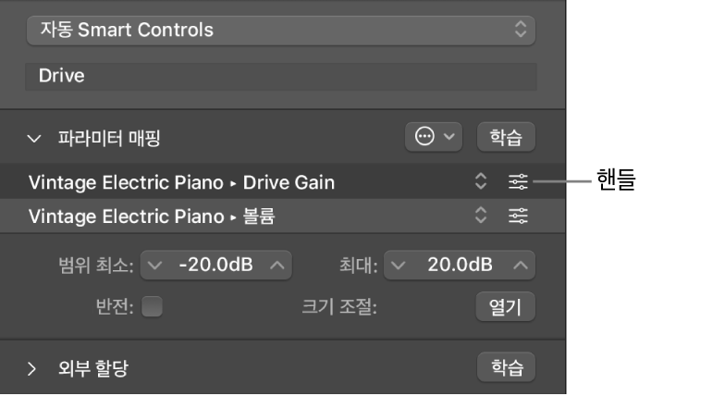Increase the 범위 최소 value with up arrow
The height and width of the screenshot is (396, 713).
click(x=277, y=266)
